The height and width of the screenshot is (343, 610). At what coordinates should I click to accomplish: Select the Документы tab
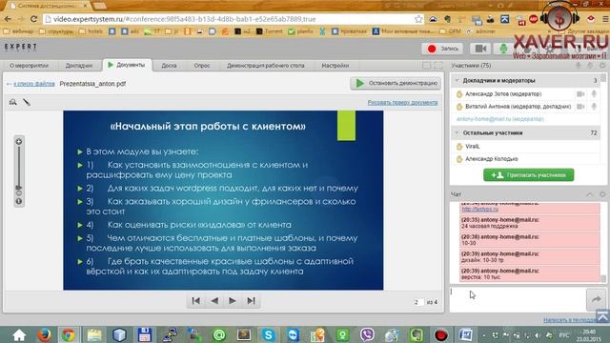(127, 65)
